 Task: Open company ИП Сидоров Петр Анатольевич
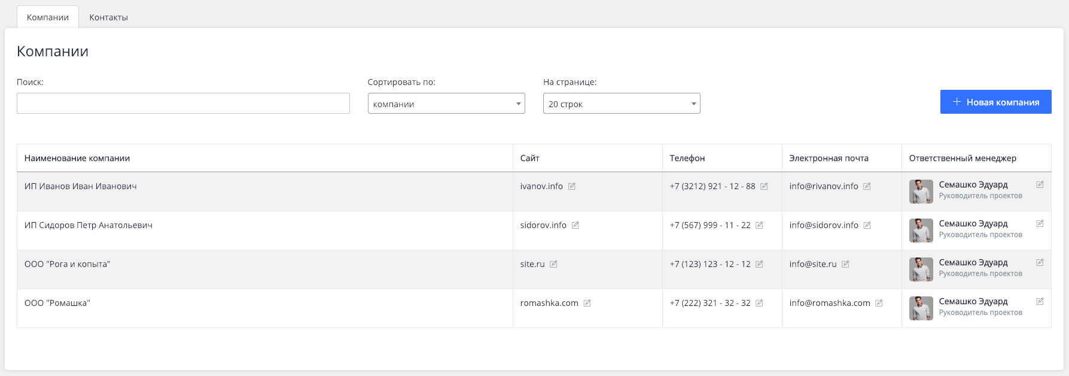pos(89,225)
